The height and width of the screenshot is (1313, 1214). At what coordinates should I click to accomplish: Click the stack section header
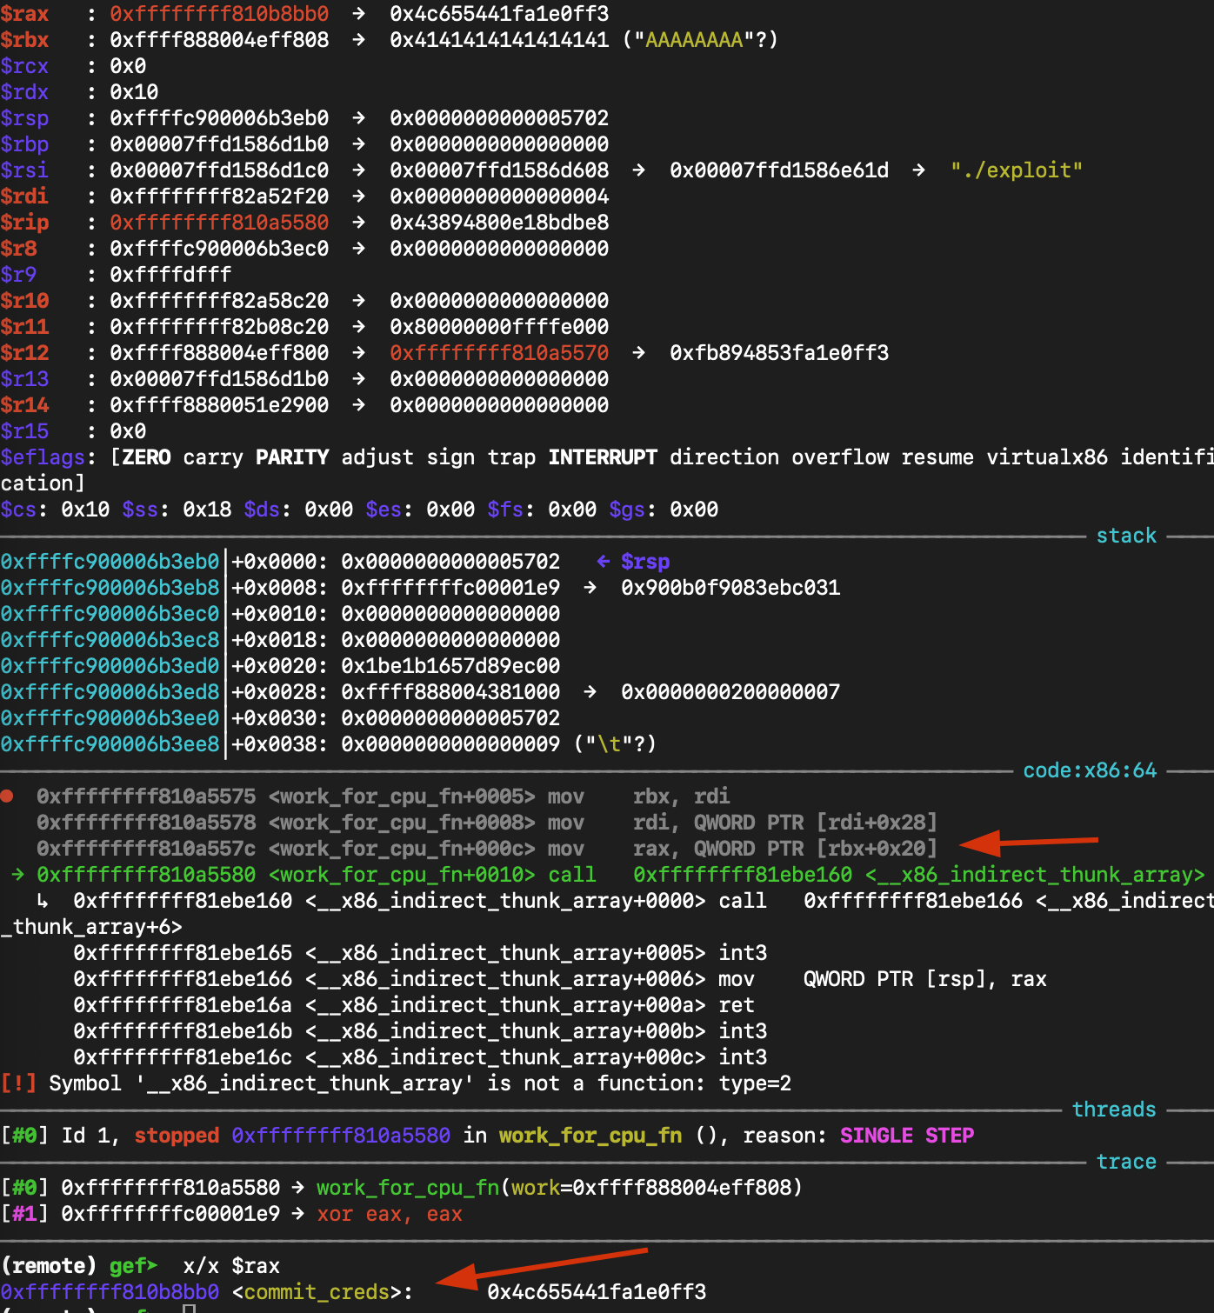click(x=1126, y=536)
